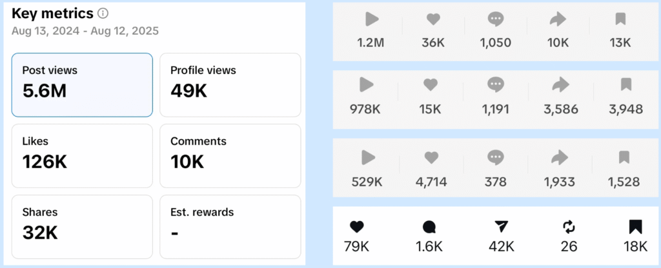This screenshot has height=268, width=661.
Task: Open the Est. rewards card
Action: click(x=230, y=227)
